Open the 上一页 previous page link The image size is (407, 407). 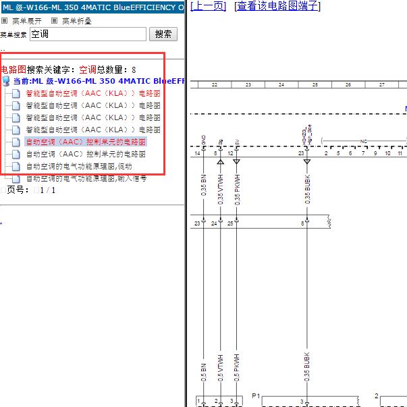[x=208, y=6]
